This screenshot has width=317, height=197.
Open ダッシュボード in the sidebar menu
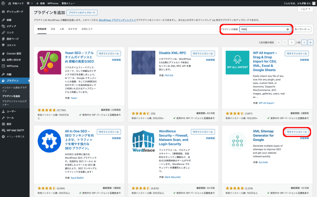15,11
